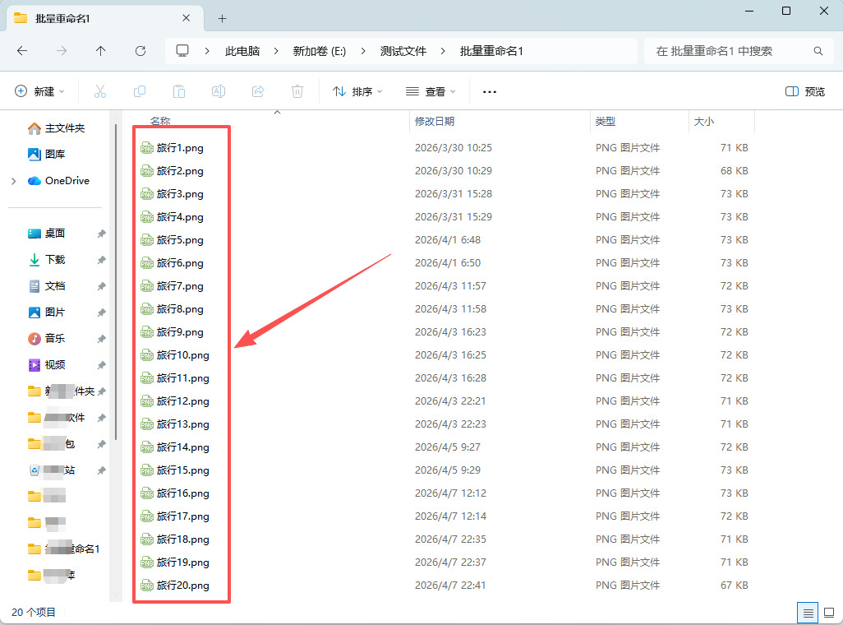Expand the OneDrive tree node
Screen dimensions: 843x625
(13, 182)
